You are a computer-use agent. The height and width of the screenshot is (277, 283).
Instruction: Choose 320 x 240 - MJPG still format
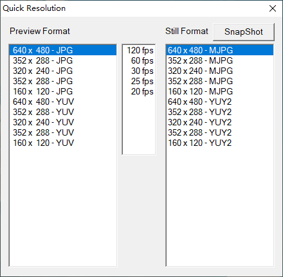(x=220, y=71)
